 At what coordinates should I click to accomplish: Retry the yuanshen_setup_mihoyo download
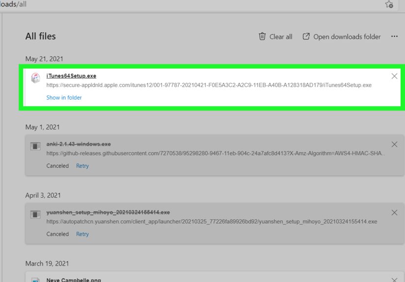tap(82, 234)
